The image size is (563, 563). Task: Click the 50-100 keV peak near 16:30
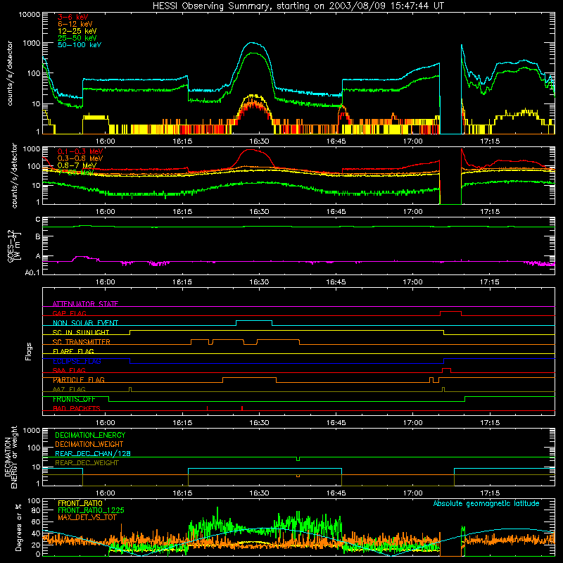point(253,43)
